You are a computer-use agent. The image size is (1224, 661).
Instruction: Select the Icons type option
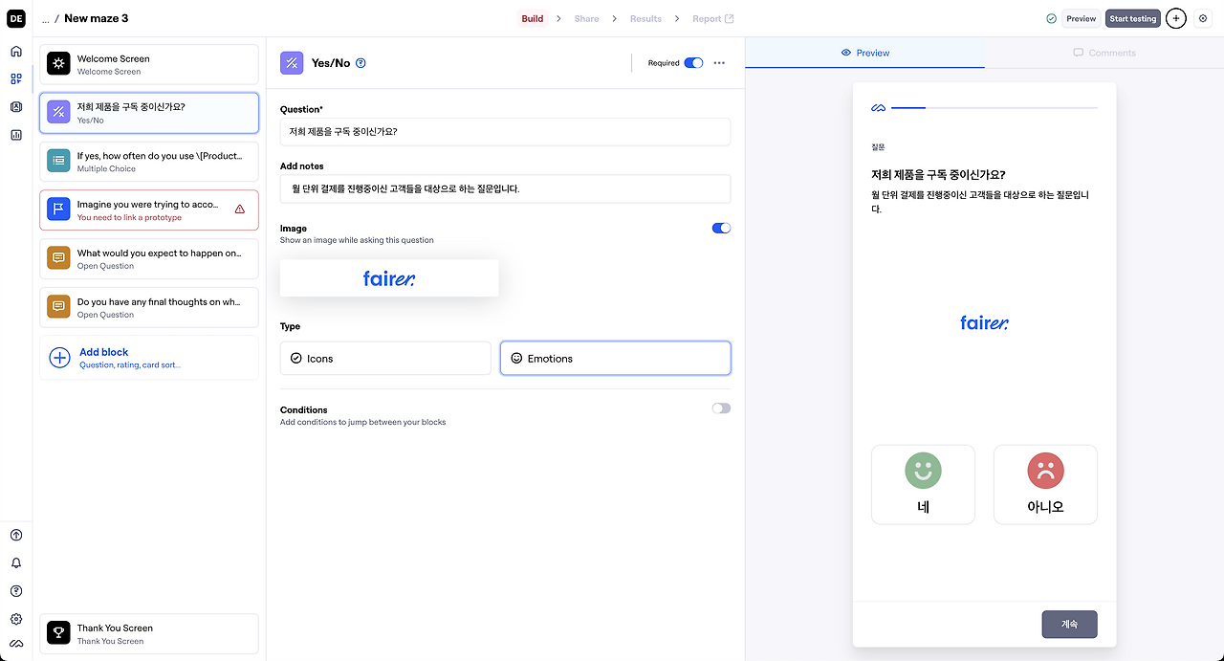(385, 359)
